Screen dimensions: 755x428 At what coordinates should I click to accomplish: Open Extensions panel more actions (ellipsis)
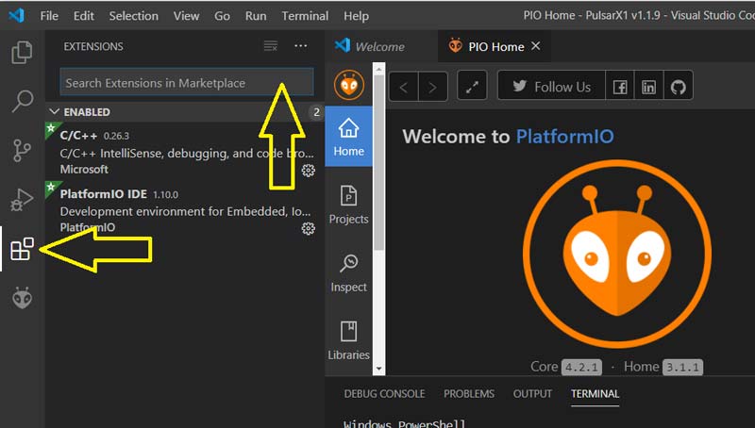click(x=301, y=45)
